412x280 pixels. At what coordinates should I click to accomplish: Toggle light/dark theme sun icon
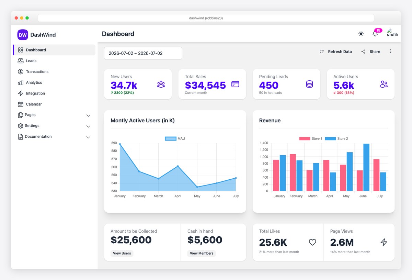[361, 34]
